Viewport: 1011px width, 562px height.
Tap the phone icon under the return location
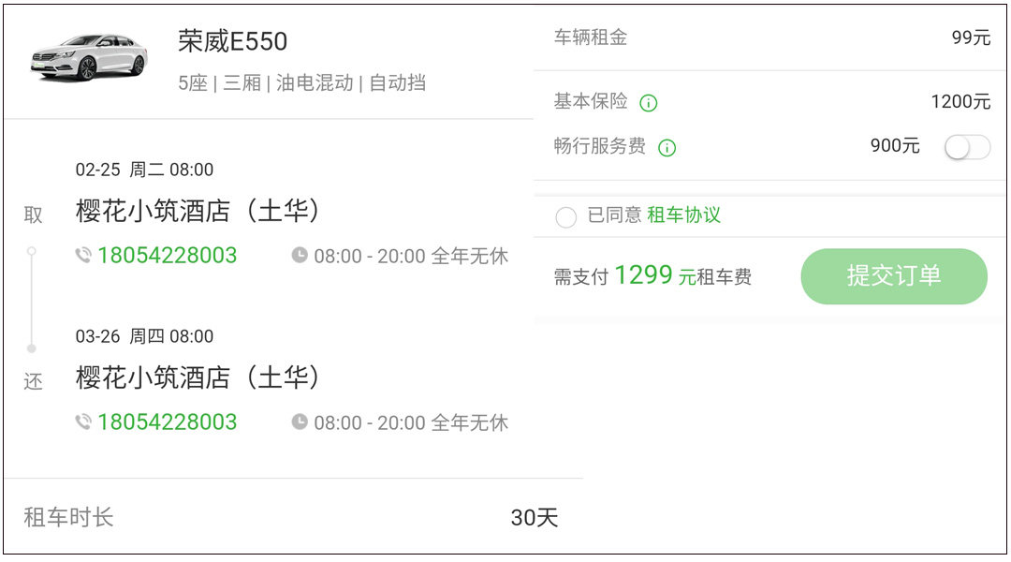click(x=83, y=422)
